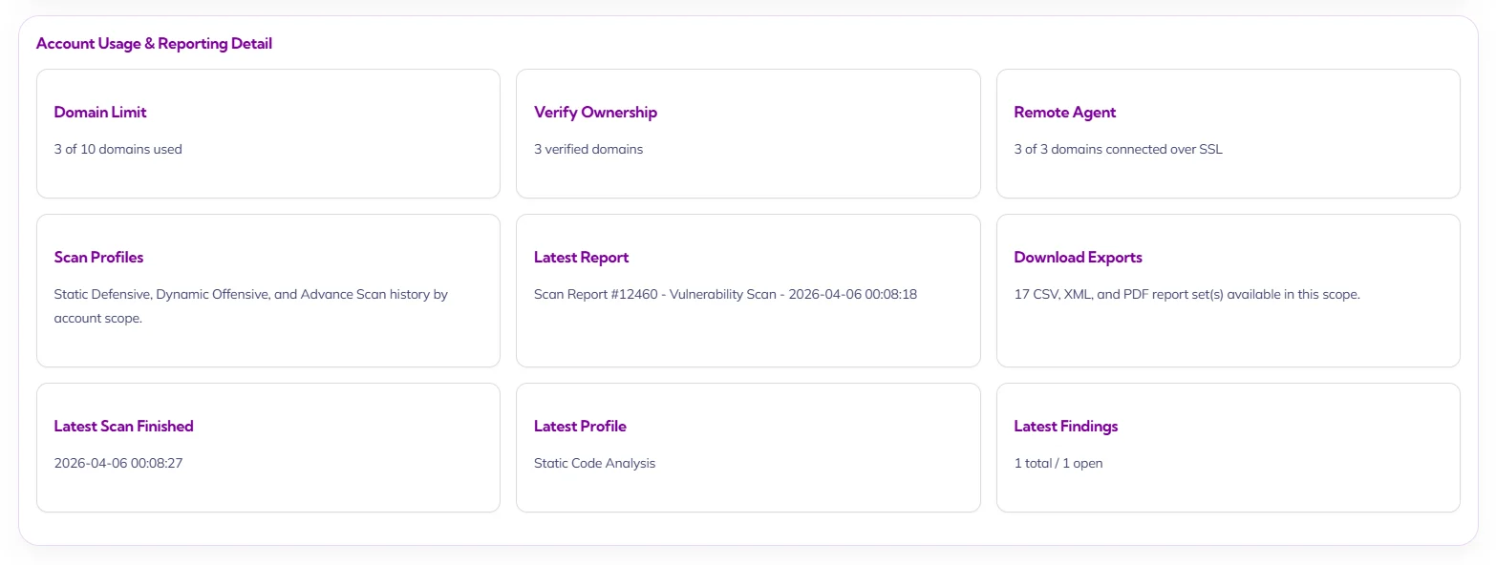Click the Scan Report #12460 text
The image size is (1496, 565).
coord(595,295)
